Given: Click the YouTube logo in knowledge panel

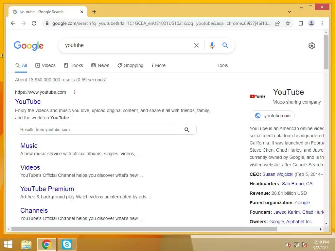Looking at the screenshot, I should point(257,96).
